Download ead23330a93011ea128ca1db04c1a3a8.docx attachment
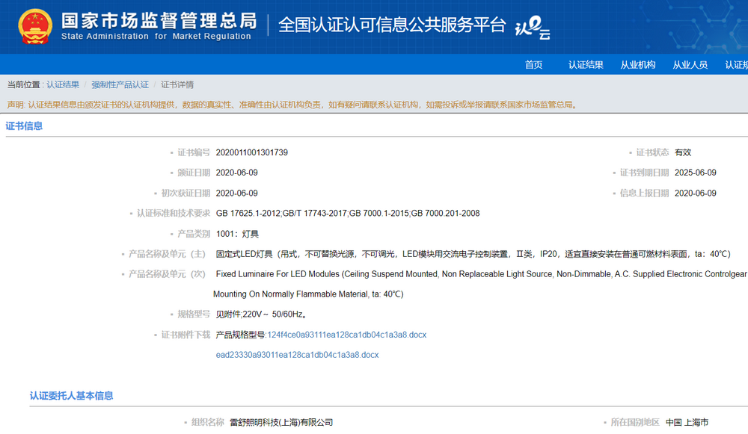Image resolution: width=748 pixels, height=434 pixels. 297,355
